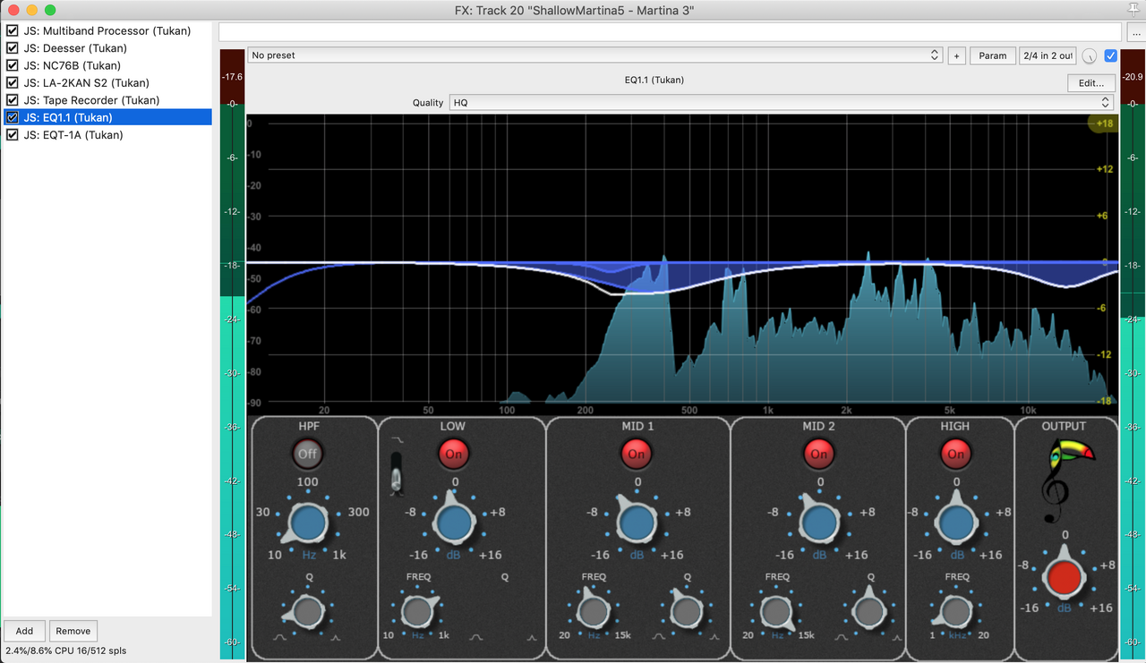Click the Remove FX button
This screenshot has width=1146, height=663.
click(73, 631)
